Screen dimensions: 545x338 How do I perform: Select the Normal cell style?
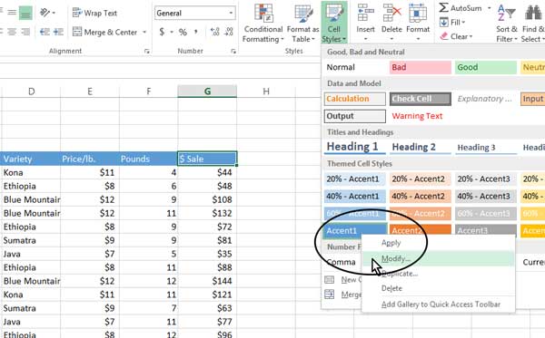click(354, 67)
